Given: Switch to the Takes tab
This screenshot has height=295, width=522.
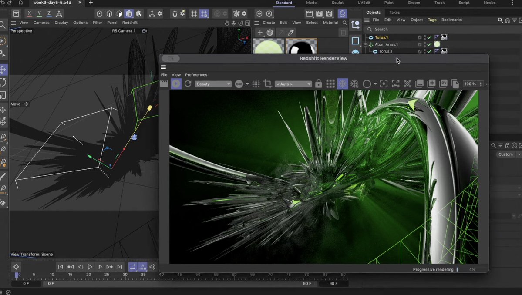Looking at the screenshot, I should [394, 13].
